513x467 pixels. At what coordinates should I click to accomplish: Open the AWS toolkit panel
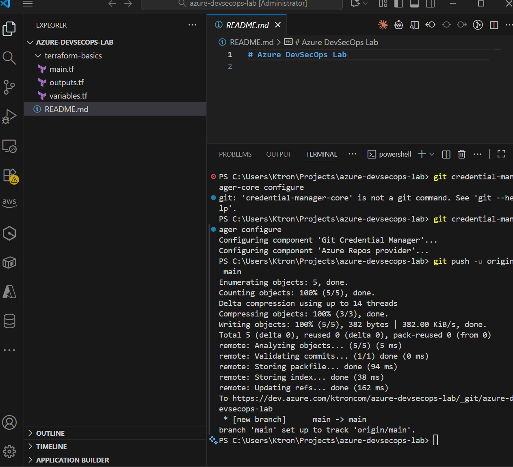pos(9,202)
